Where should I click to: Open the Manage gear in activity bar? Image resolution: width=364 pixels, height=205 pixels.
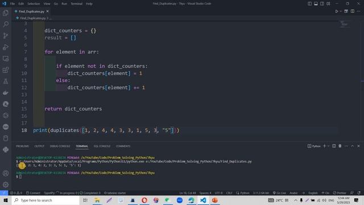[x=6, y=184]
